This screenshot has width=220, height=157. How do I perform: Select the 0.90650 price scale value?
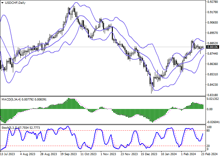point(213,22)
